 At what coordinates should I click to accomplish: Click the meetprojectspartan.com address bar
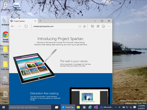click(55, 26)
